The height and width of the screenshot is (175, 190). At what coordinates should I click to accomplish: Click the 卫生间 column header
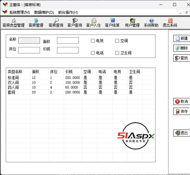click(135, 72)
